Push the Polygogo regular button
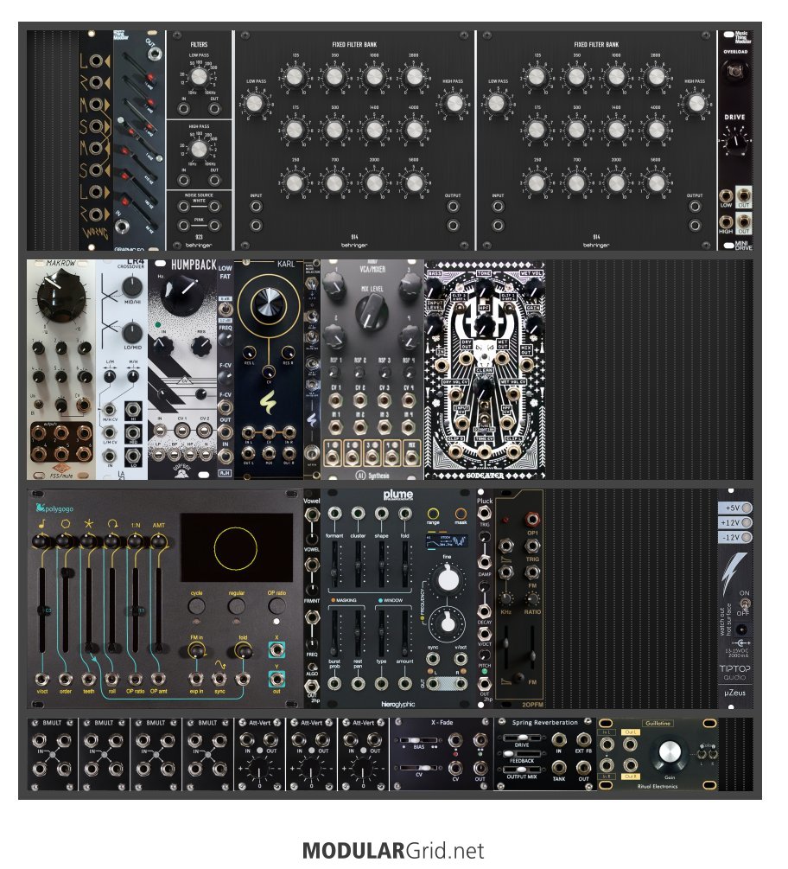 click(237, 606)
